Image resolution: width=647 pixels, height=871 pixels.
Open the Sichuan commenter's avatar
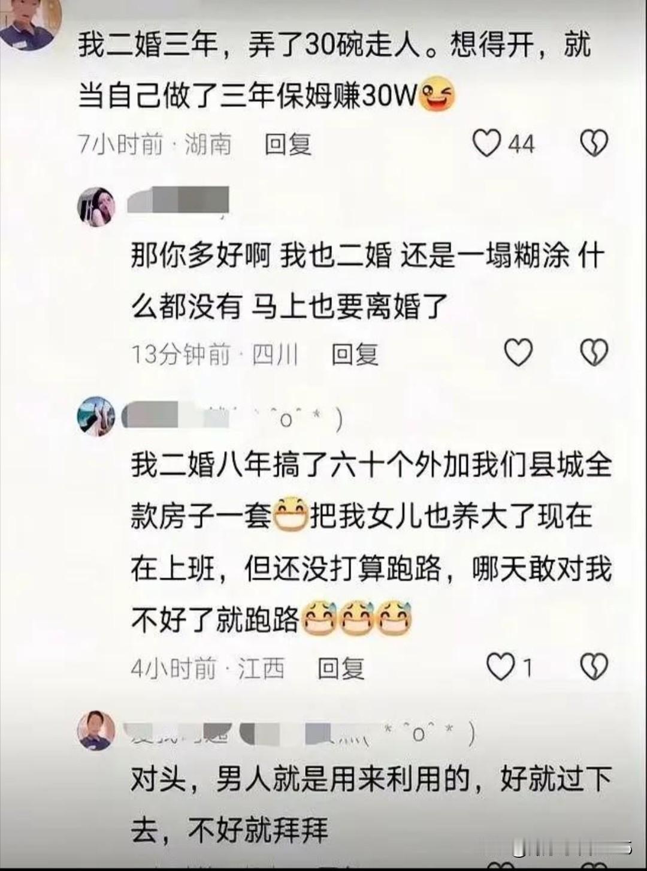pos(96,206)
